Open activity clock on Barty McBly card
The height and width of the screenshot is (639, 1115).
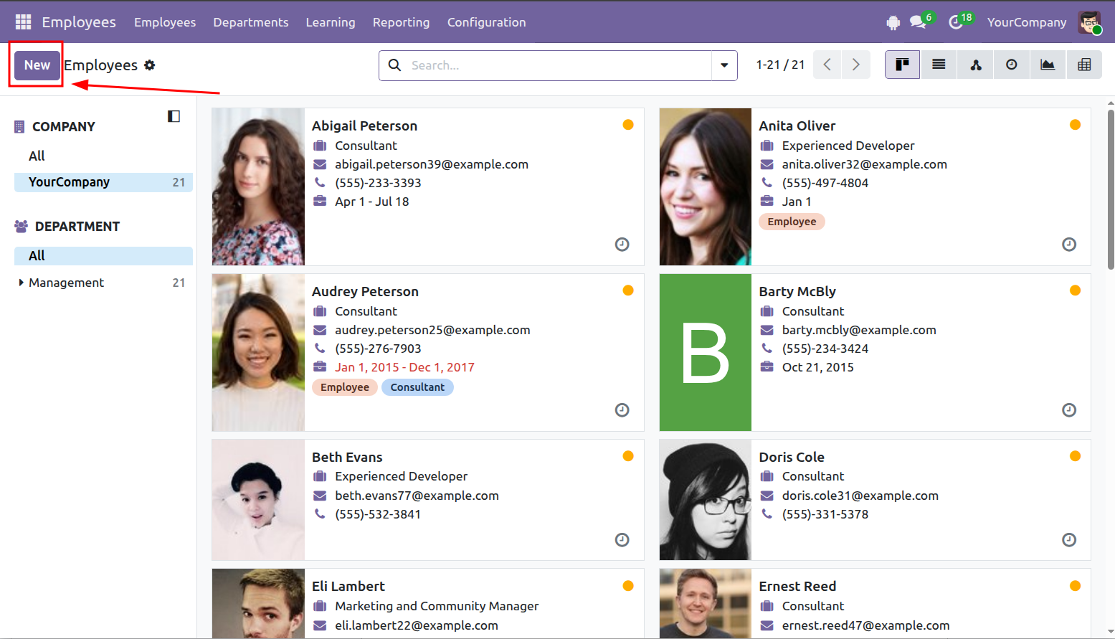point(1068,410)
